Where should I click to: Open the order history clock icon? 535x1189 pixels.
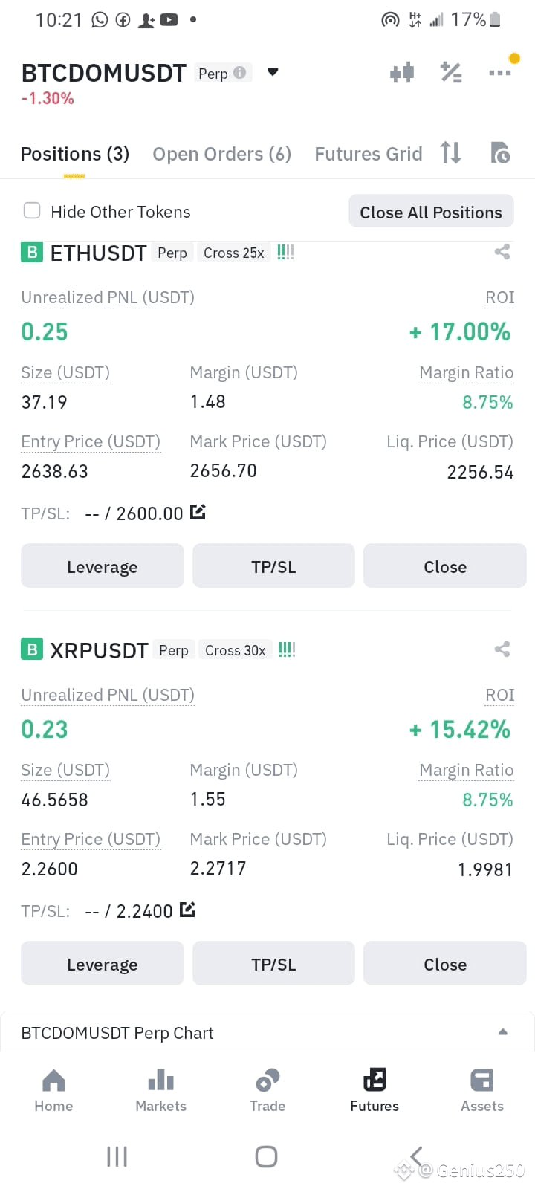(x=500, y=152)
